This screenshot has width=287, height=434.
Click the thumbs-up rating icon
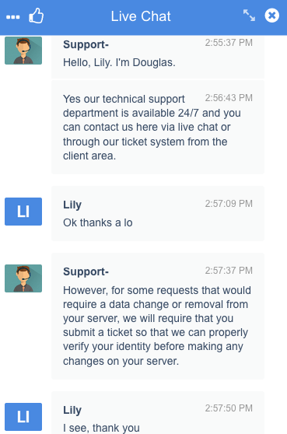click(x=37, y=16)
